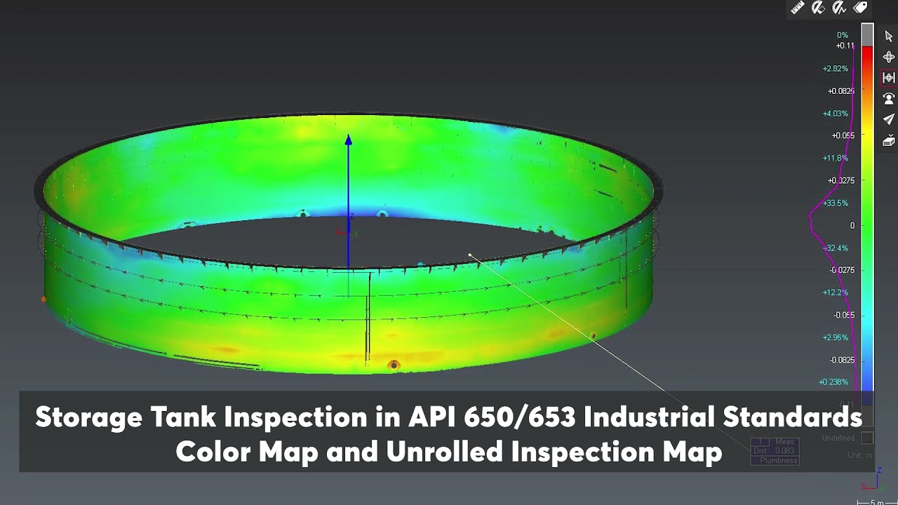The height and width of the screenshot is (505, 898).
Task: Click the +0.238% histogram percentage
Action: 833,382
